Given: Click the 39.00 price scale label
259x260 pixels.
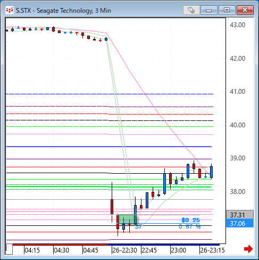Looking at the screenshot, I should point(238,158).
